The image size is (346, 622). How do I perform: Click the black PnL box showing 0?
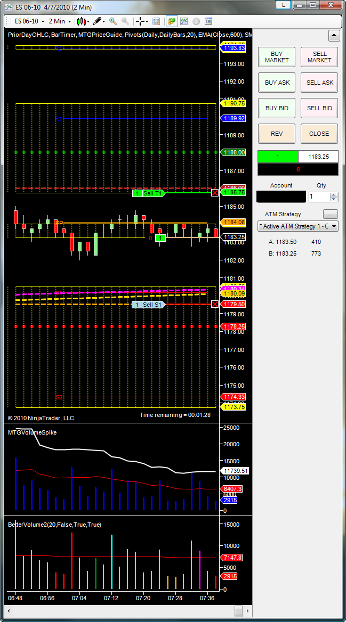(298, 169)
